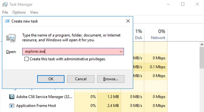Maximize the Task Manager window

183,4
